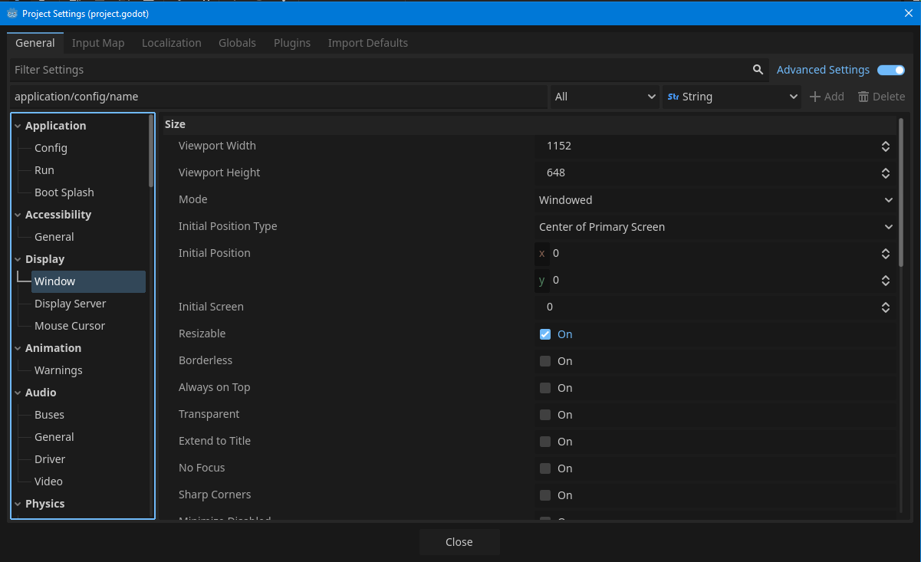Click Viewport Height stepper arrows
This screenshot has width=921, height=562.
pyautogui.click(x=885, y=173)
